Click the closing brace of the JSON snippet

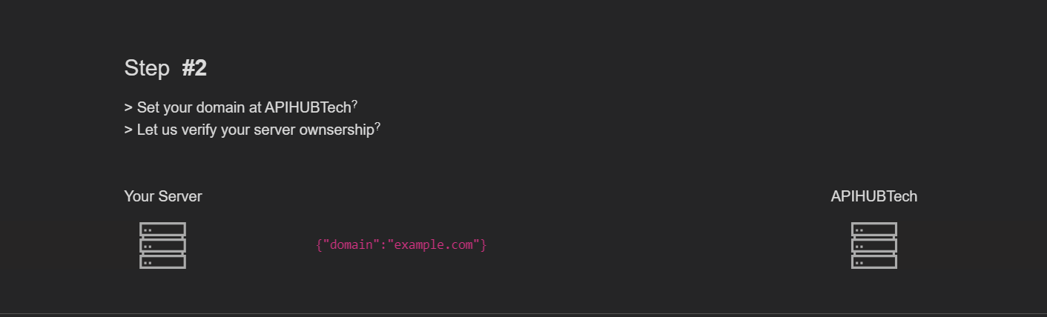[483, 244]
